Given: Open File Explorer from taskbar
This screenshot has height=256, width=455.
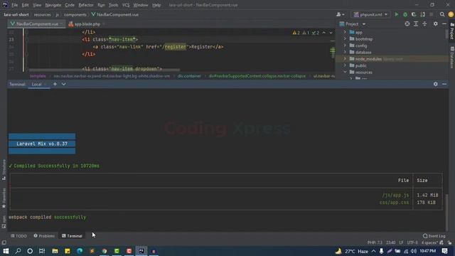Looking at the screenshot, I should coord(55,251).
